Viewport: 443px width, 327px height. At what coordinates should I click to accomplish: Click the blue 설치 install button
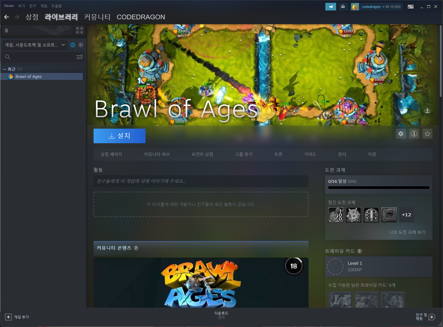(120, 136)
